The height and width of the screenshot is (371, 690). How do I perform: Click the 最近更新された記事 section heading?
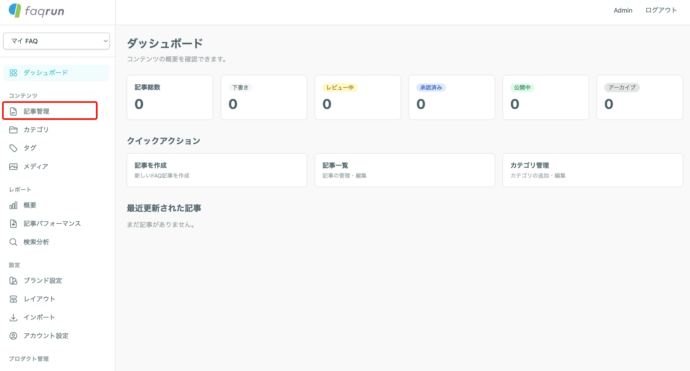(x=164, y=208)
